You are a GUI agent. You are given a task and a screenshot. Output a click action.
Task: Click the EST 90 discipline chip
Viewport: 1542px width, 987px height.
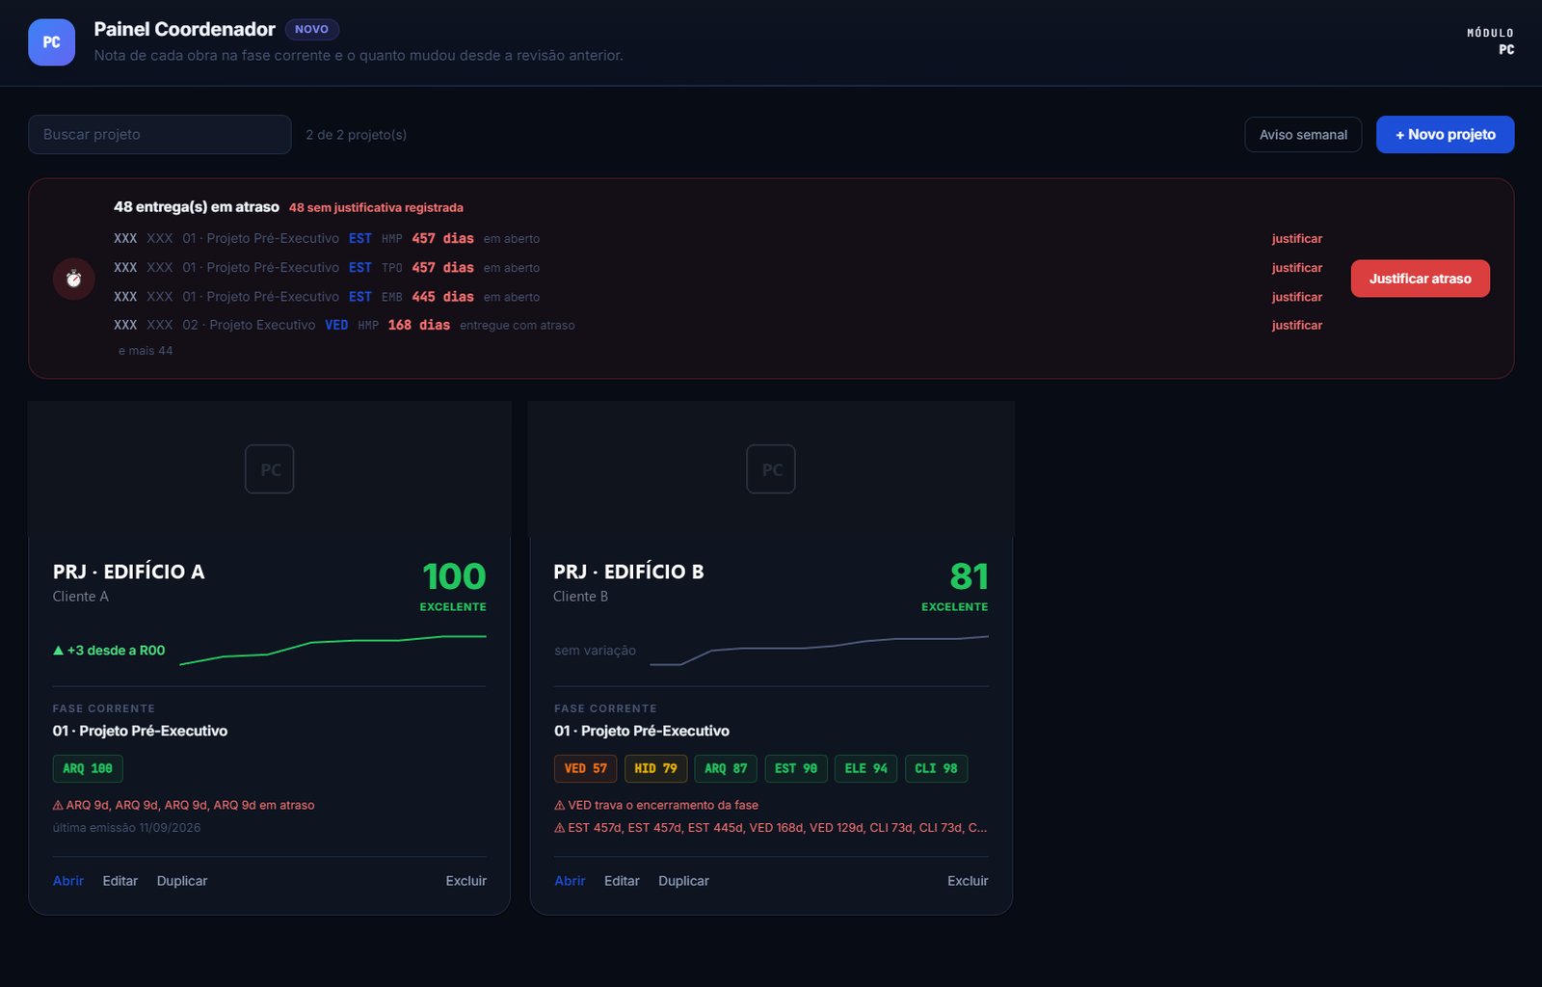[x=796, y=768]
